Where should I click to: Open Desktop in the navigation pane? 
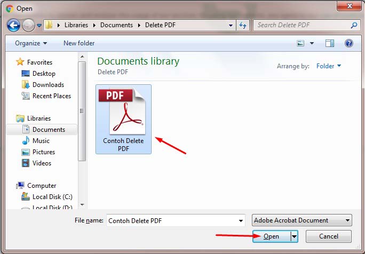point(44,74)
